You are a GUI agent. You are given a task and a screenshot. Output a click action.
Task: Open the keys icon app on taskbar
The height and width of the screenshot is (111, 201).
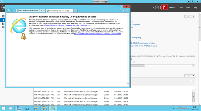click(x=44, y=108)
